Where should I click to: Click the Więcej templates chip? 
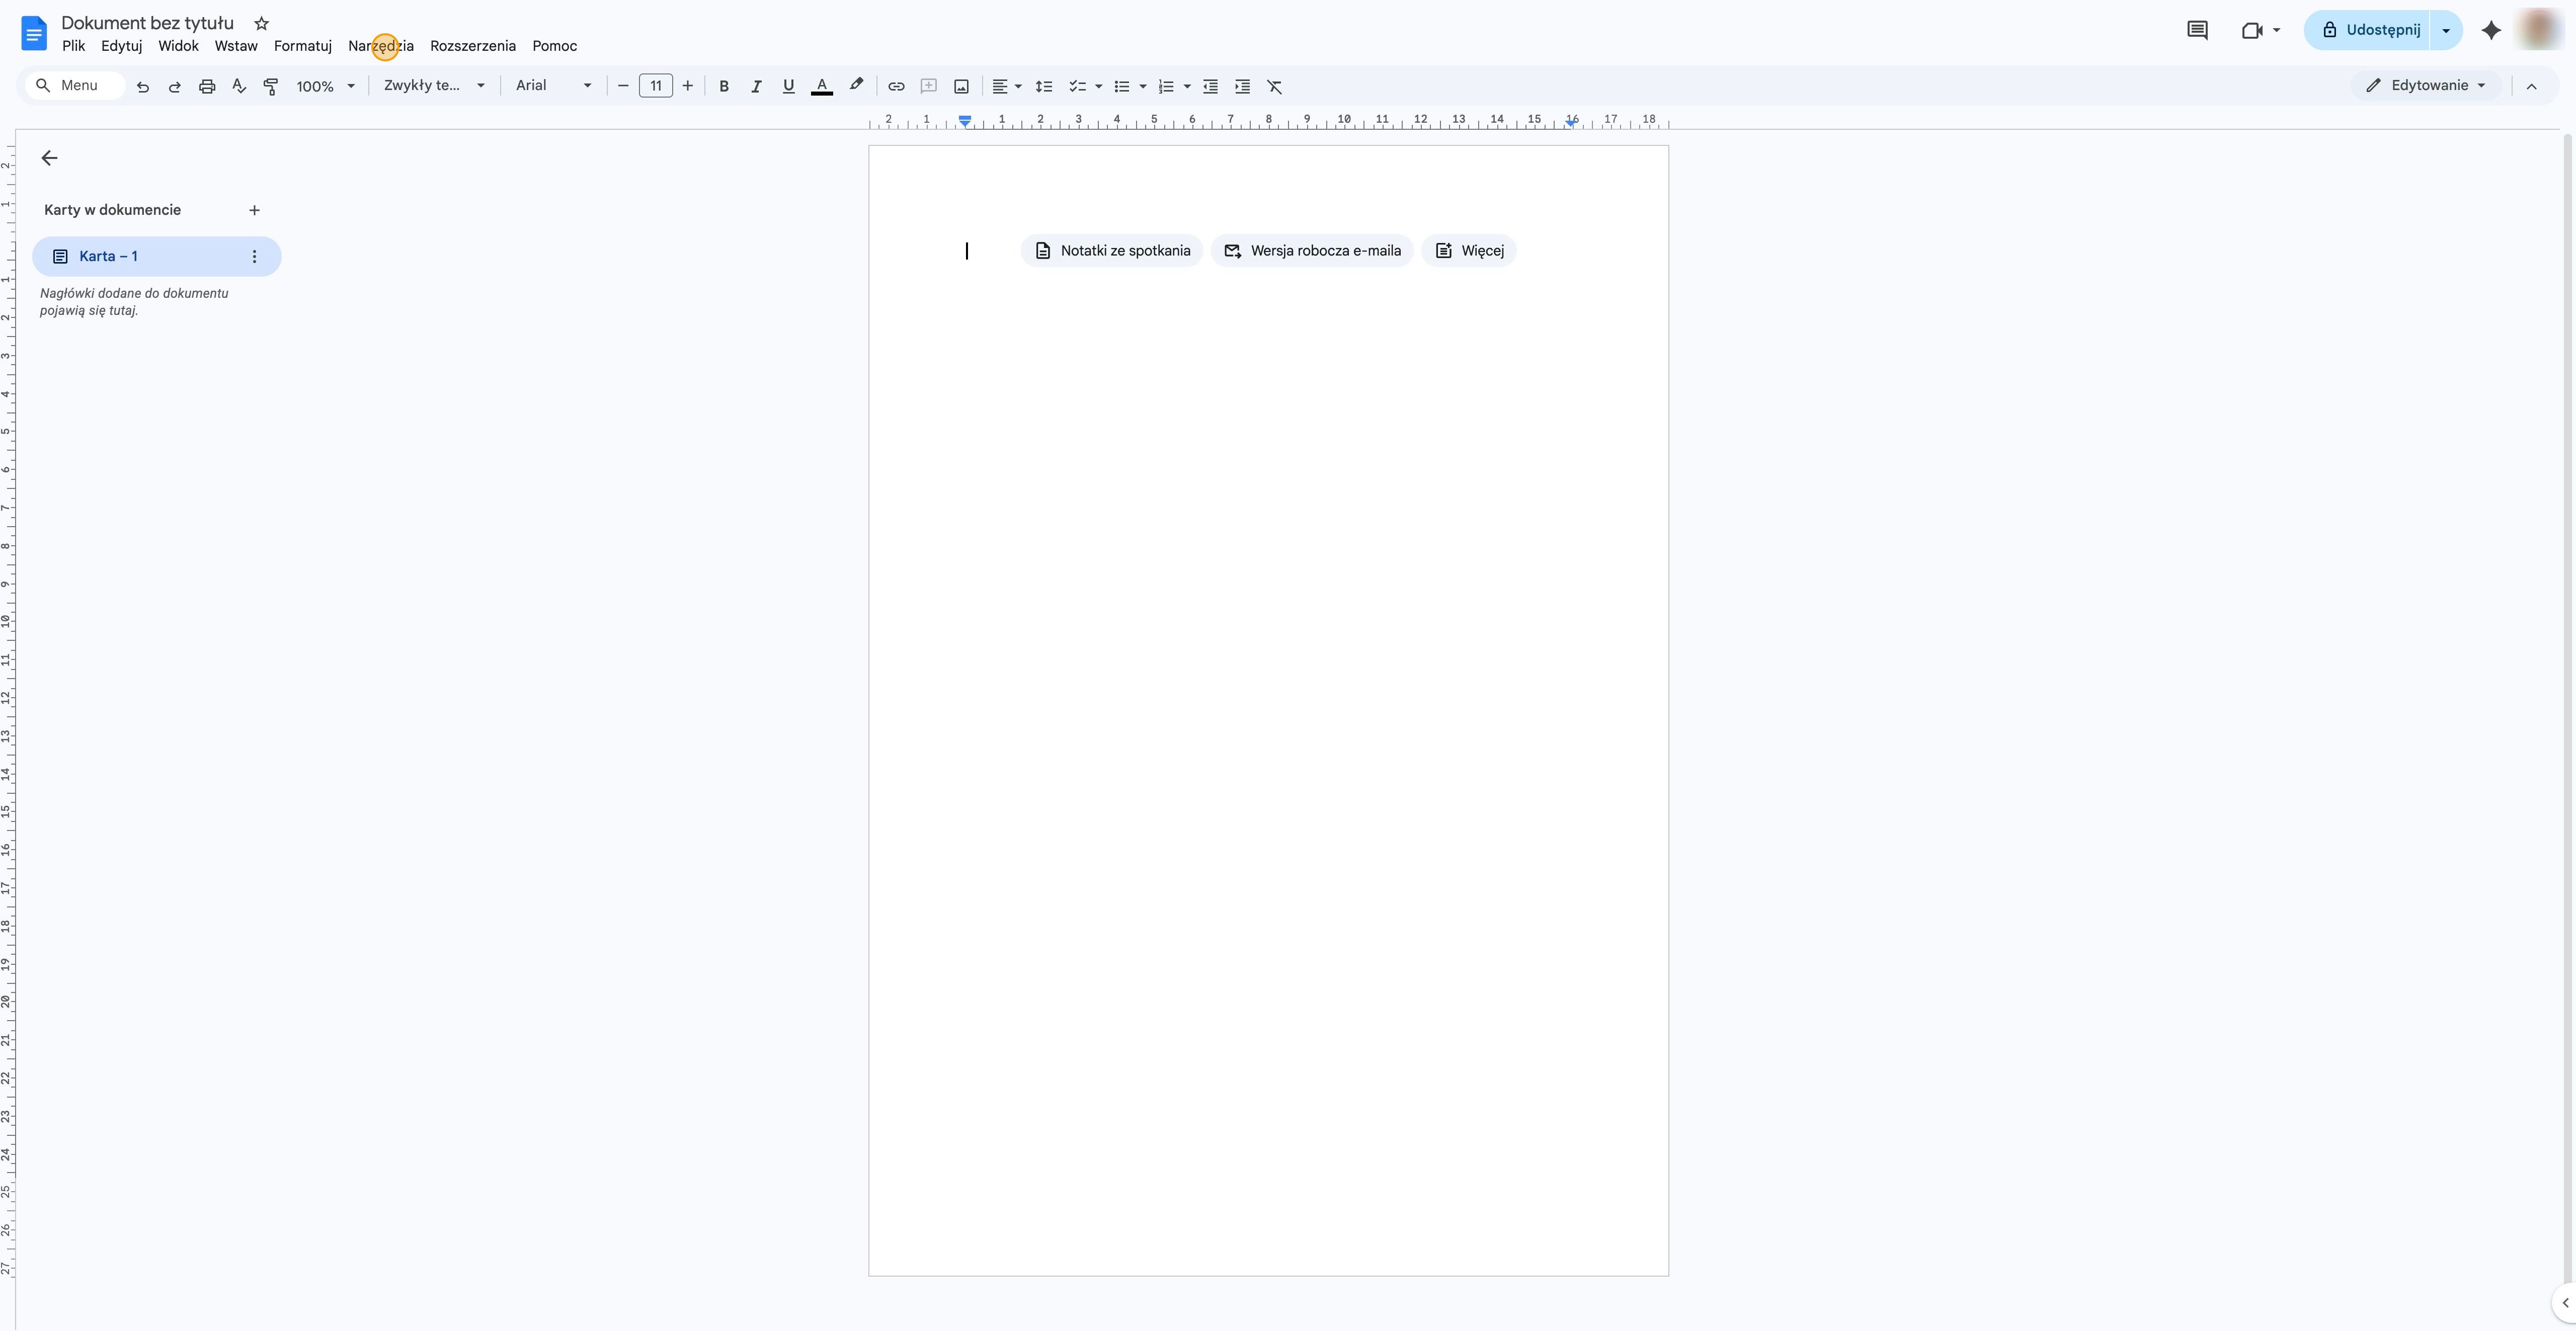point(1469,251)
